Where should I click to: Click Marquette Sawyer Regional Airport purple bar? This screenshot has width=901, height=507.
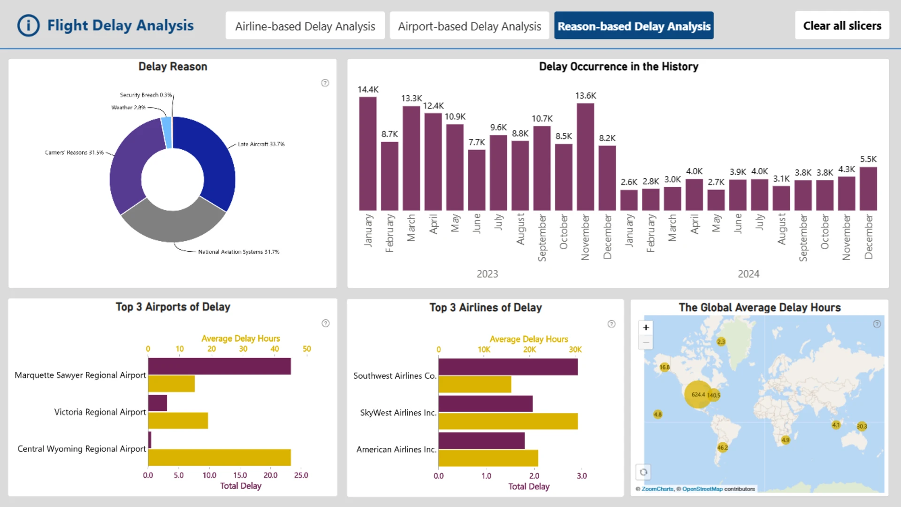pyautogui.click(x=220, y=366)
